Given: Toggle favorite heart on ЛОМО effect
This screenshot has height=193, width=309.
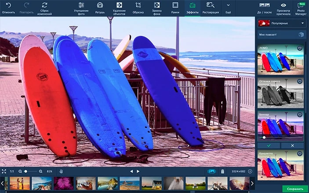Looking at the screenshot, I should point(300,48).
